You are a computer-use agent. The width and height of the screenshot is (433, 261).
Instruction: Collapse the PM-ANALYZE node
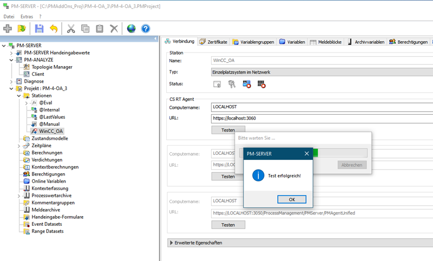coord(11,60)
